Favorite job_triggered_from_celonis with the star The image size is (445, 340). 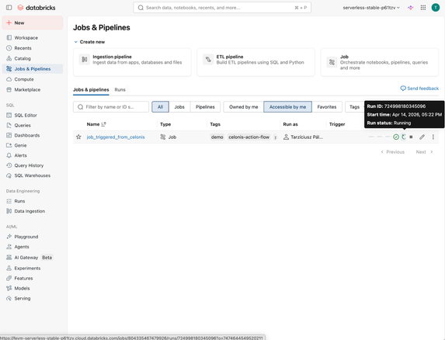(x=78, y=137)
